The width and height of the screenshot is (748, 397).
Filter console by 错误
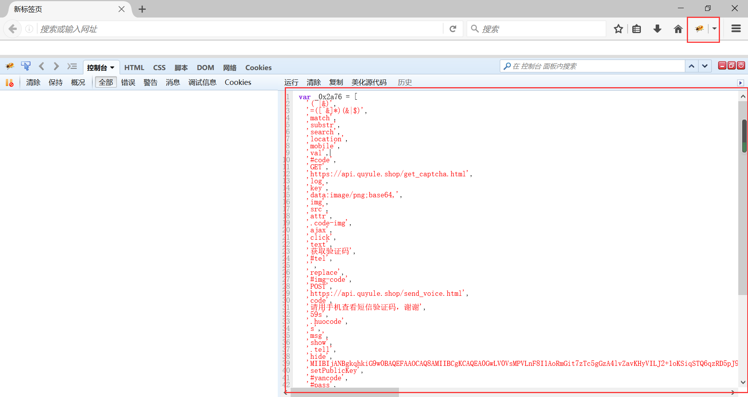click(128, 83)
